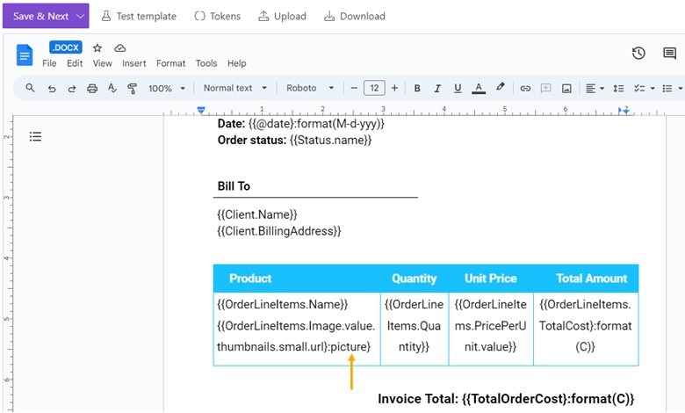Click the Google Docs document icon

tap(25, 55)
